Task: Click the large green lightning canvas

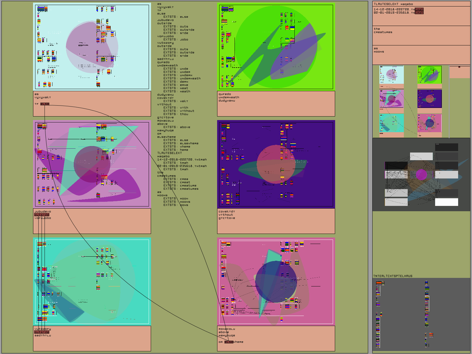Action: 276,47
